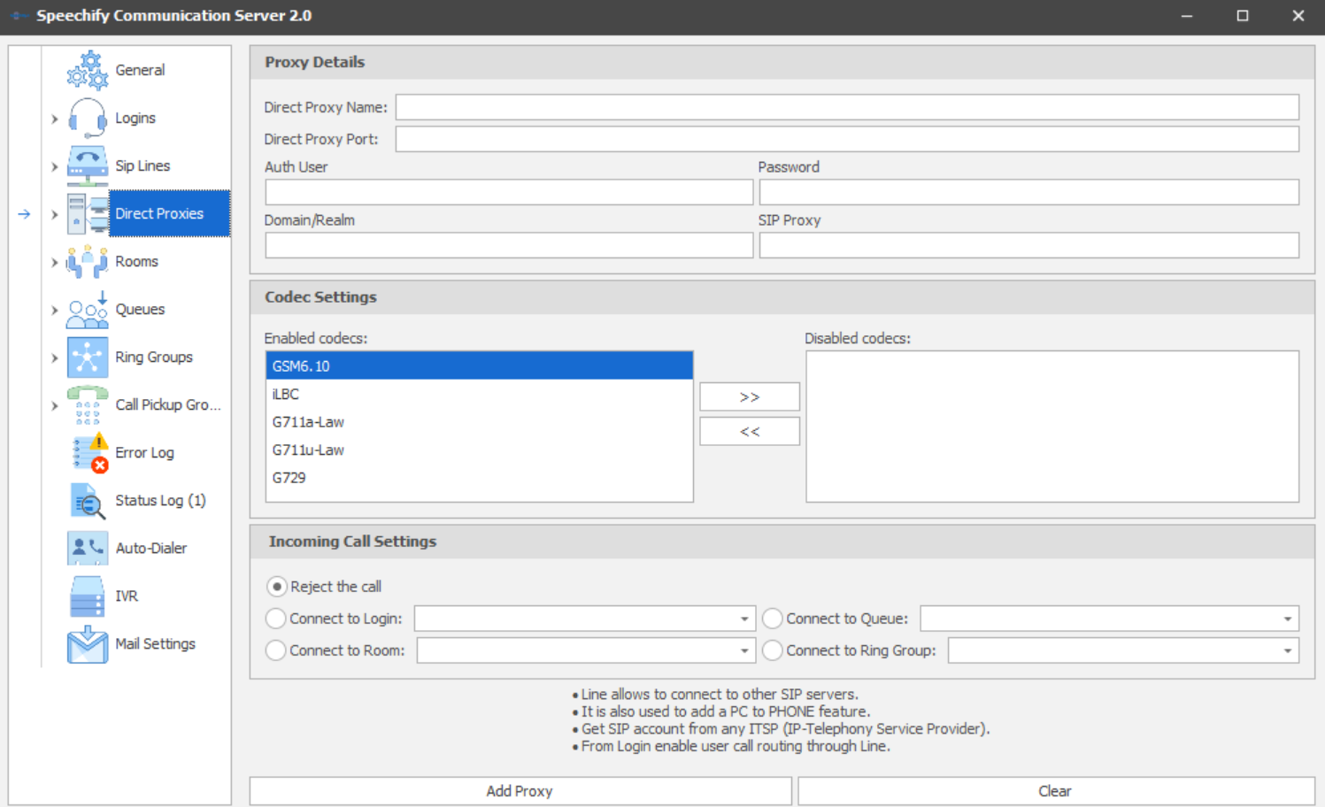The height and width of the screenshot is (807, 1325).
Task: Expand the Rooms tree node
Action: coord(54,262)
